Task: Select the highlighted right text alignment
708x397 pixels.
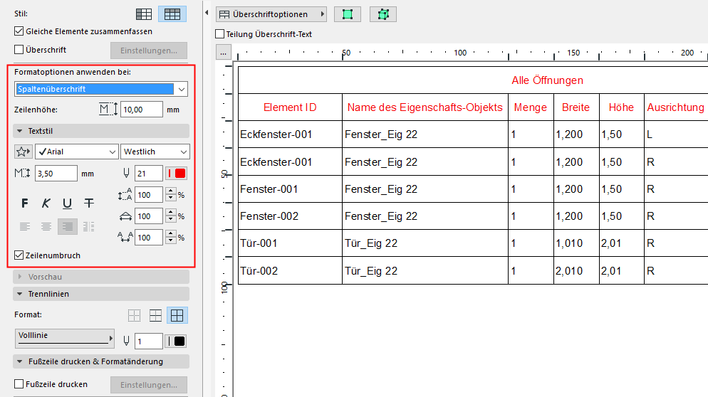Action: pos(68,226)
